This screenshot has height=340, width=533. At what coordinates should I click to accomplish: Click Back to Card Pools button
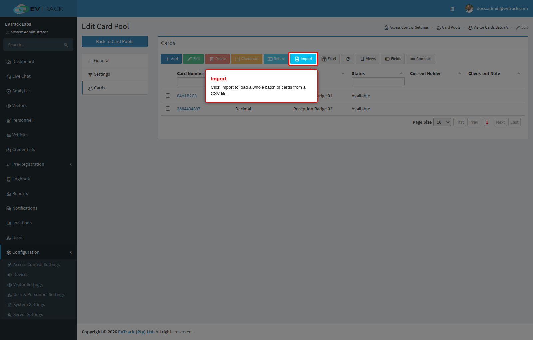[115, 41]
